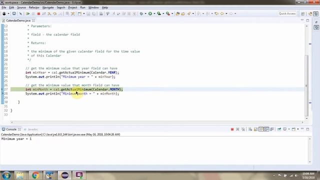Viewport: 320px width, 180px height.
Task: Open File Explorer from the taskbar
Action: pyautogui.click(x=20, y=175)
